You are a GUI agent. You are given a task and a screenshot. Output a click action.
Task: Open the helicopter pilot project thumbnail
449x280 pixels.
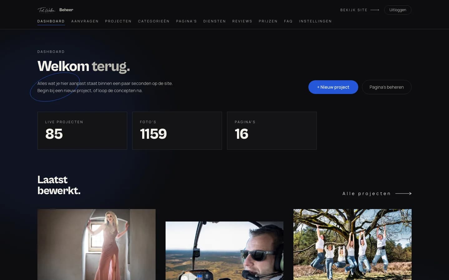tap(224, 251)
